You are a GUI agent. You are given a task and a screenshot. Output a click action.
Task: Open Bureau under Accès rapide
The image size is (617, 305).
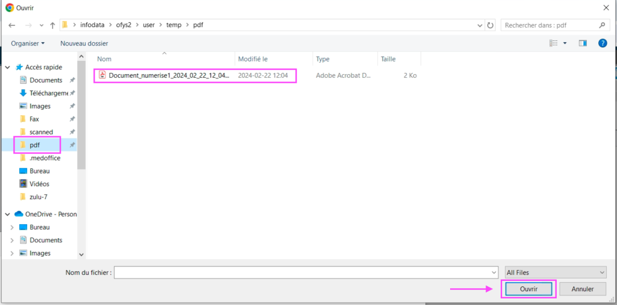point(39,171)
